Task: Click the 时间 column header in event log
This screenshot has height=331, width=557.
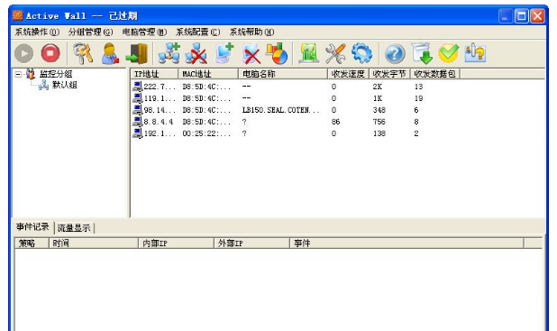Action: [x=93, y=244]
